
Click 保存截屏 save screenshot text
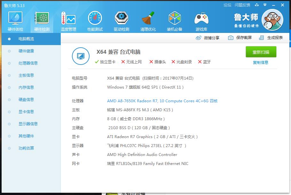244,38
